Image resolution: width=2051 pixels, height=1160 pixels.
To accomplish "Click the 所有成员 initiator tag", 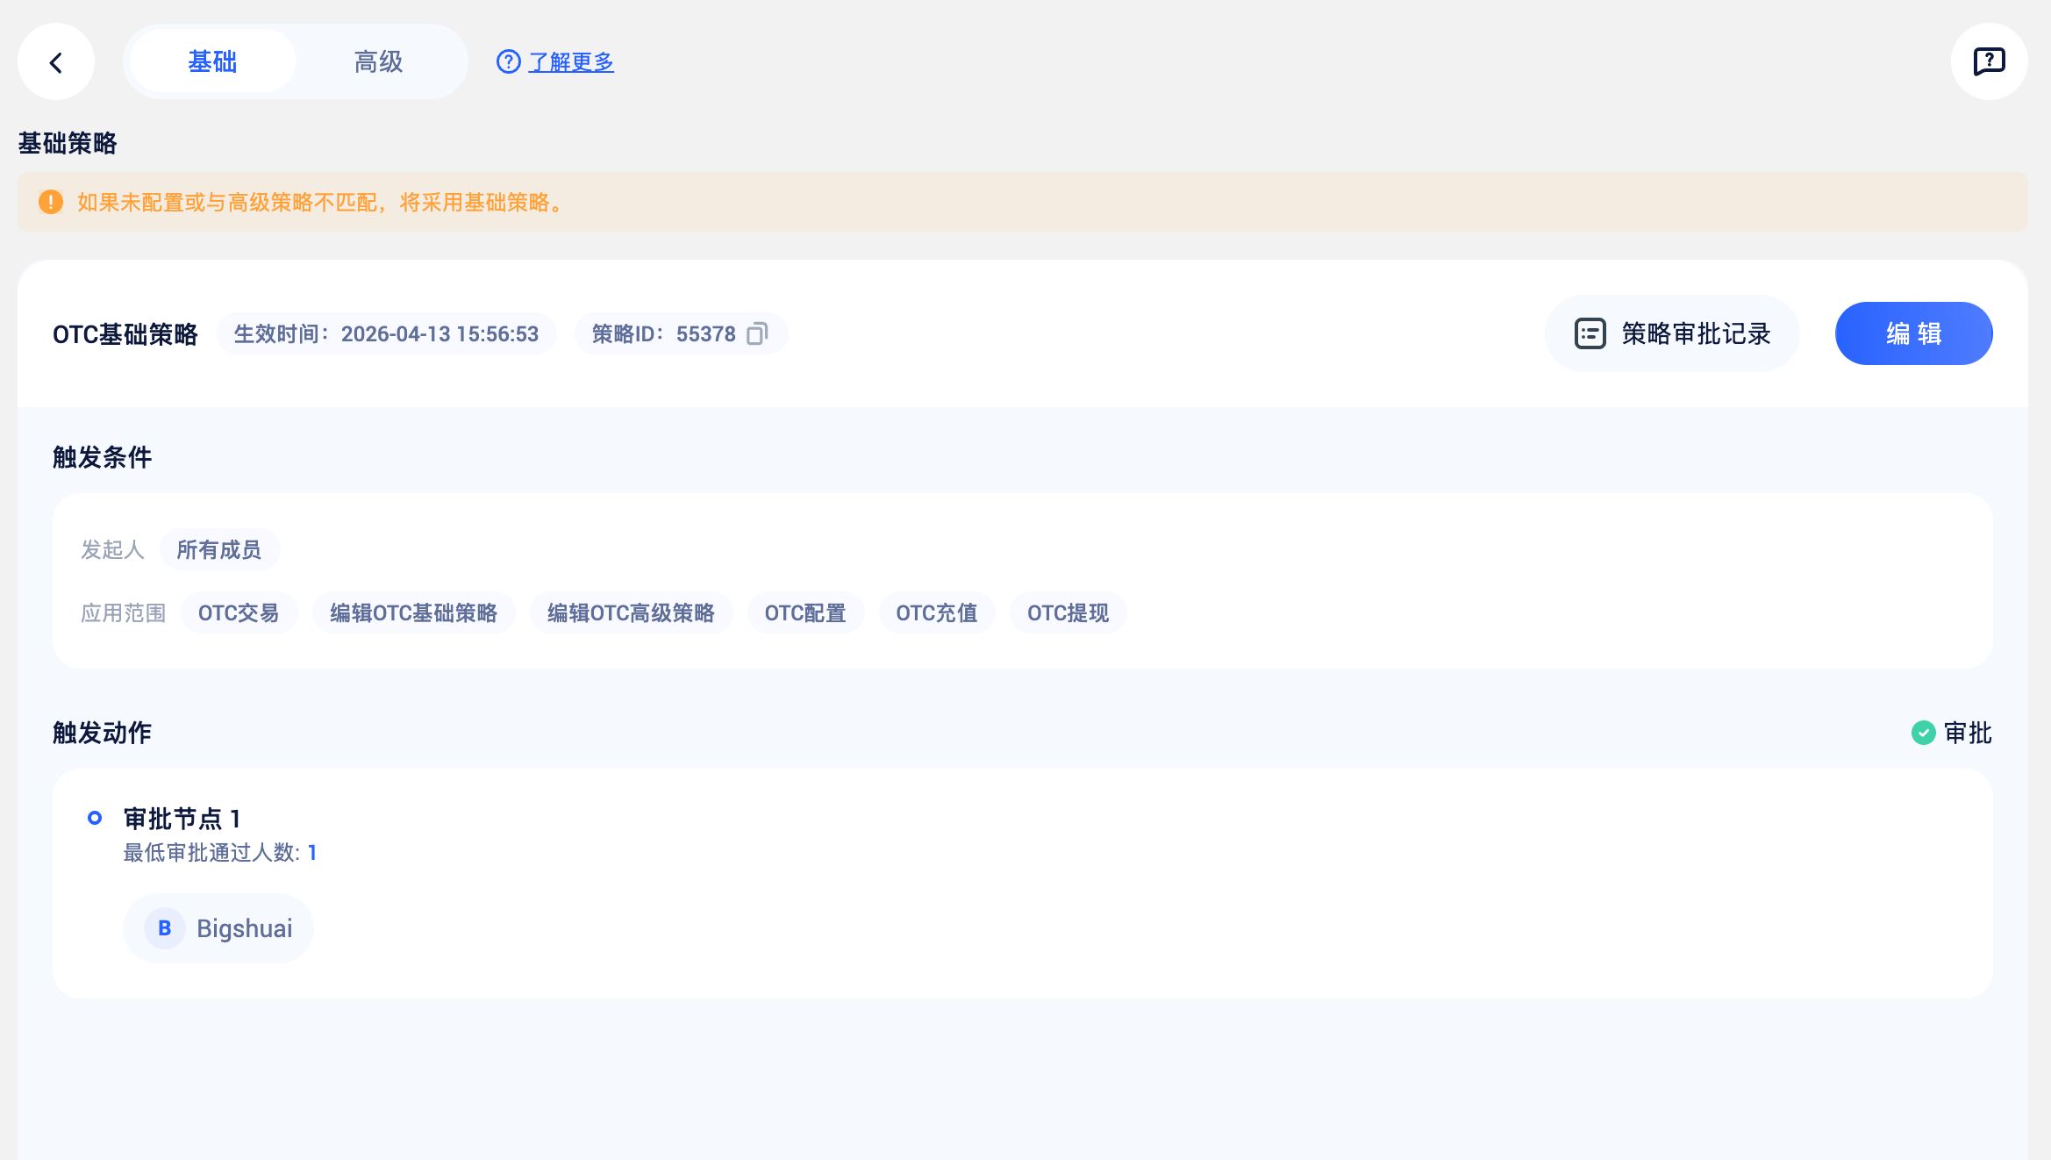I will click(x=219, y=549).
